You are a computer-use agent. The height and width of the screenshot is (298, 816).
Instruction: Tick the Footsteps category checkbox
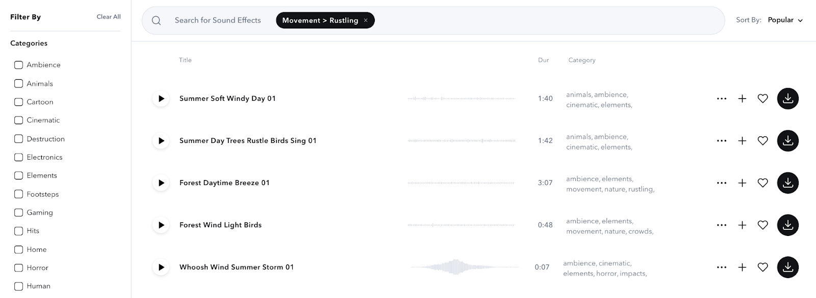click(x=19, y=194)
